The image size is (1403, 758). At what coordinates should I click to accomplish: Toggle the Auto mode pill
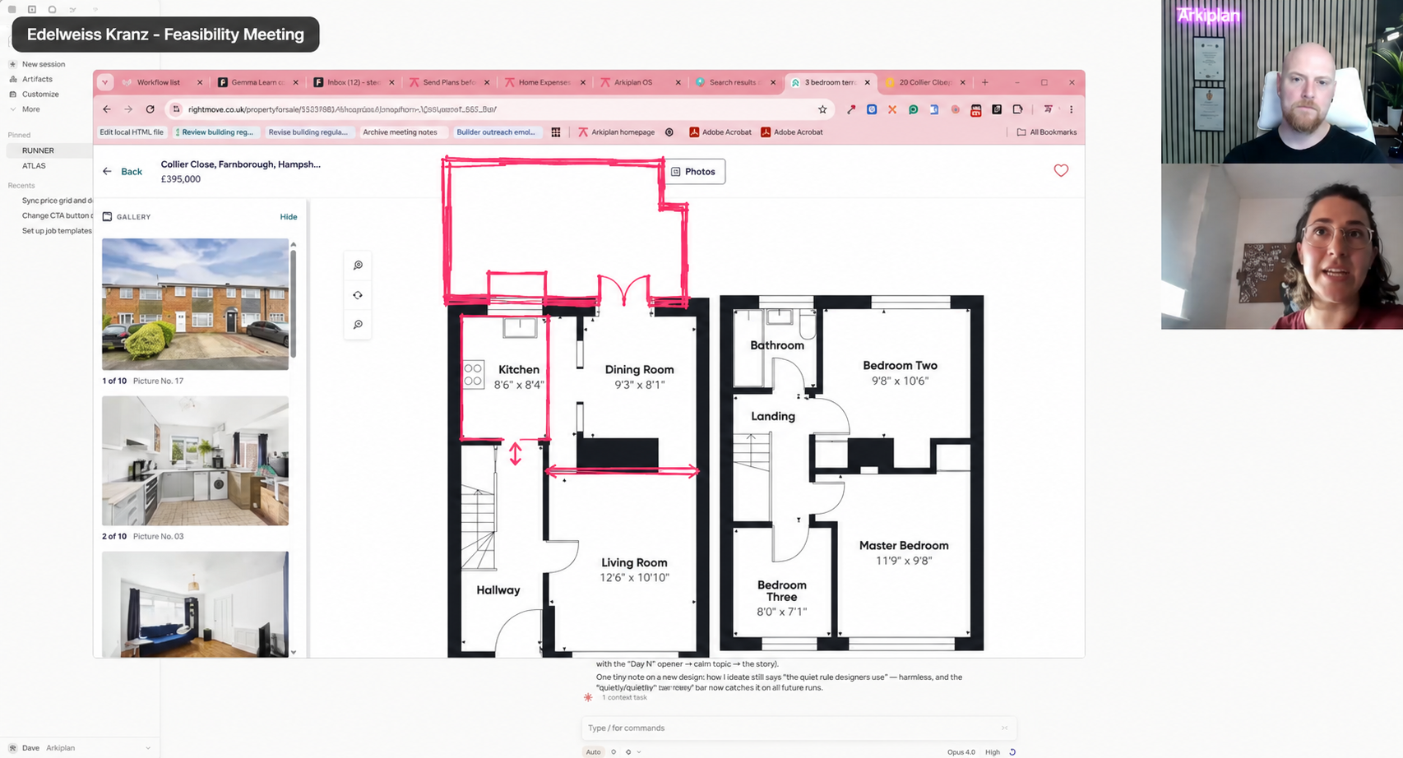pos(593,751)
